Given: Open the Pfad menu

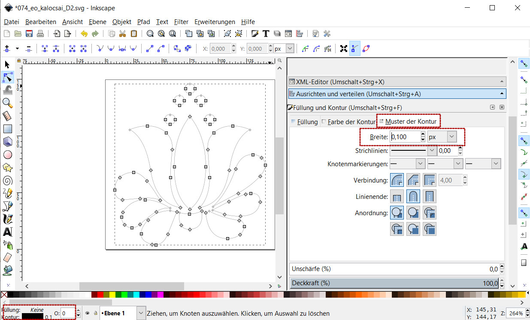Looking at the screenshot, I should [x=143, y=21].
